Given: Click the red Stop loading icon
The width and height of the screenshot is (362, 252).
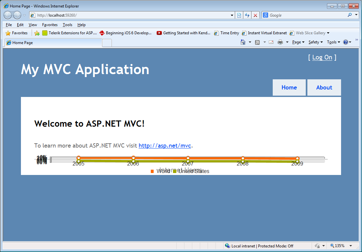Looking at the screenshot, I should pos(255,15).
